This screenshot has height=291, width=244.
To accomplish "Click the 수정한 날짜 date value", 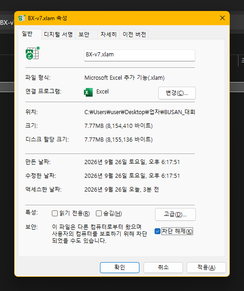I will [132, 176].
